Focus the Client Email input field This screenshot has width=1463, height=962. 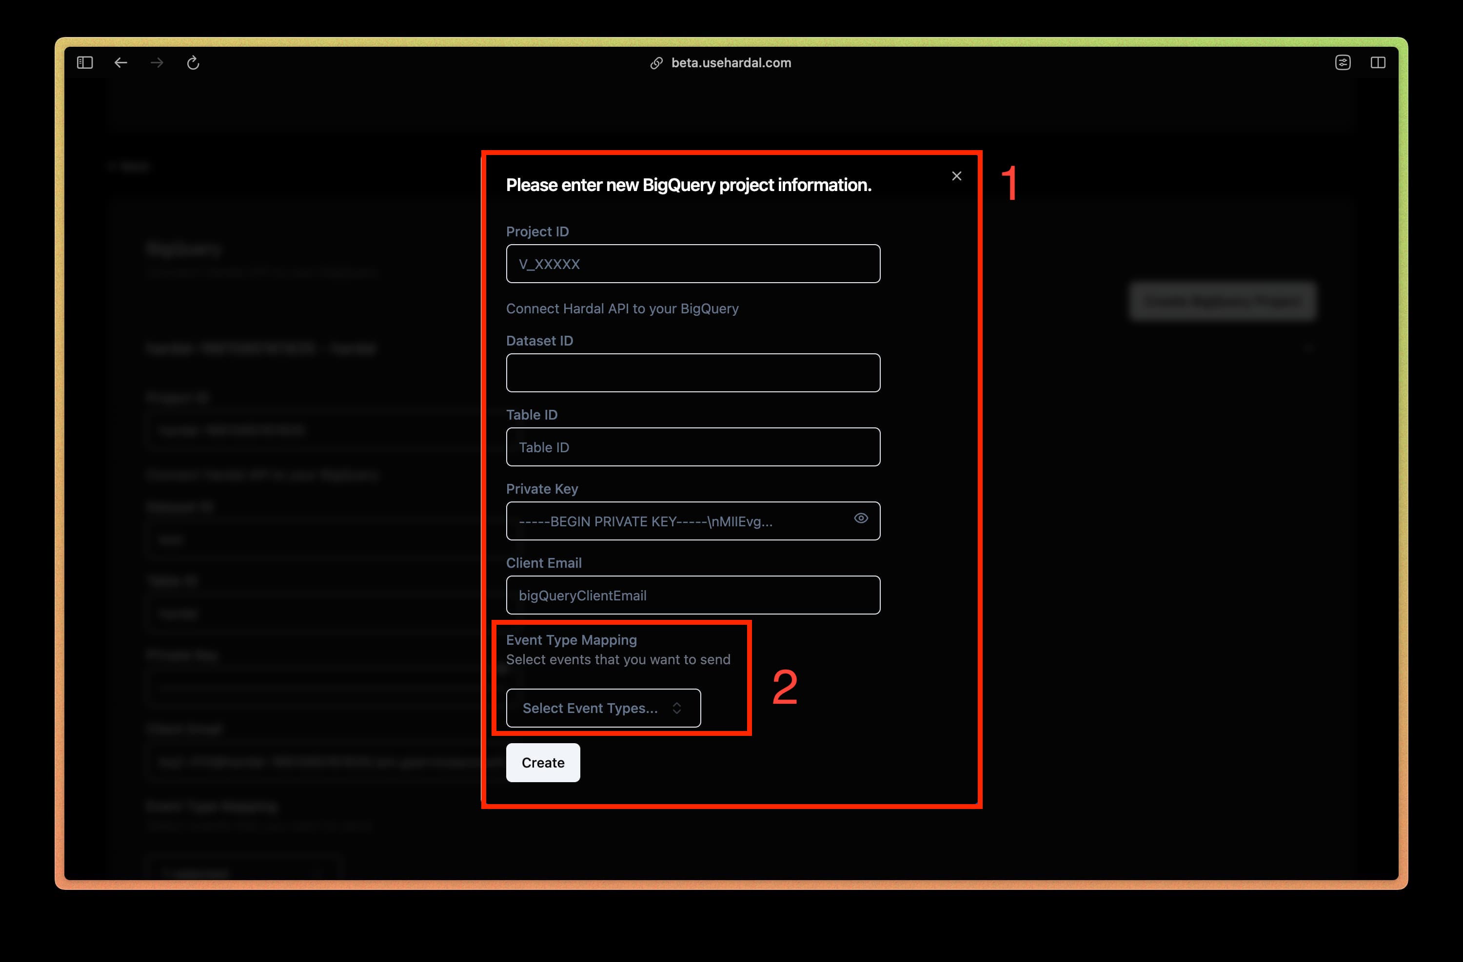pyautogui.click(x=693, y=595)
